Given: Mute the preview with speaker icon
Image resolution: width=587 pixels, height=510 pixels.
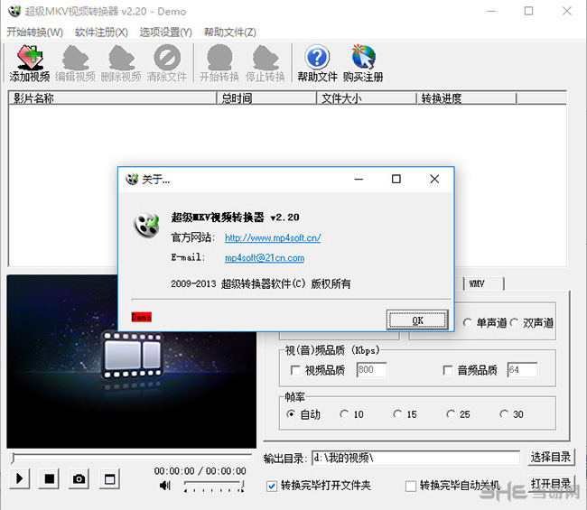Looking at the screenshot, I should [164, 486].
